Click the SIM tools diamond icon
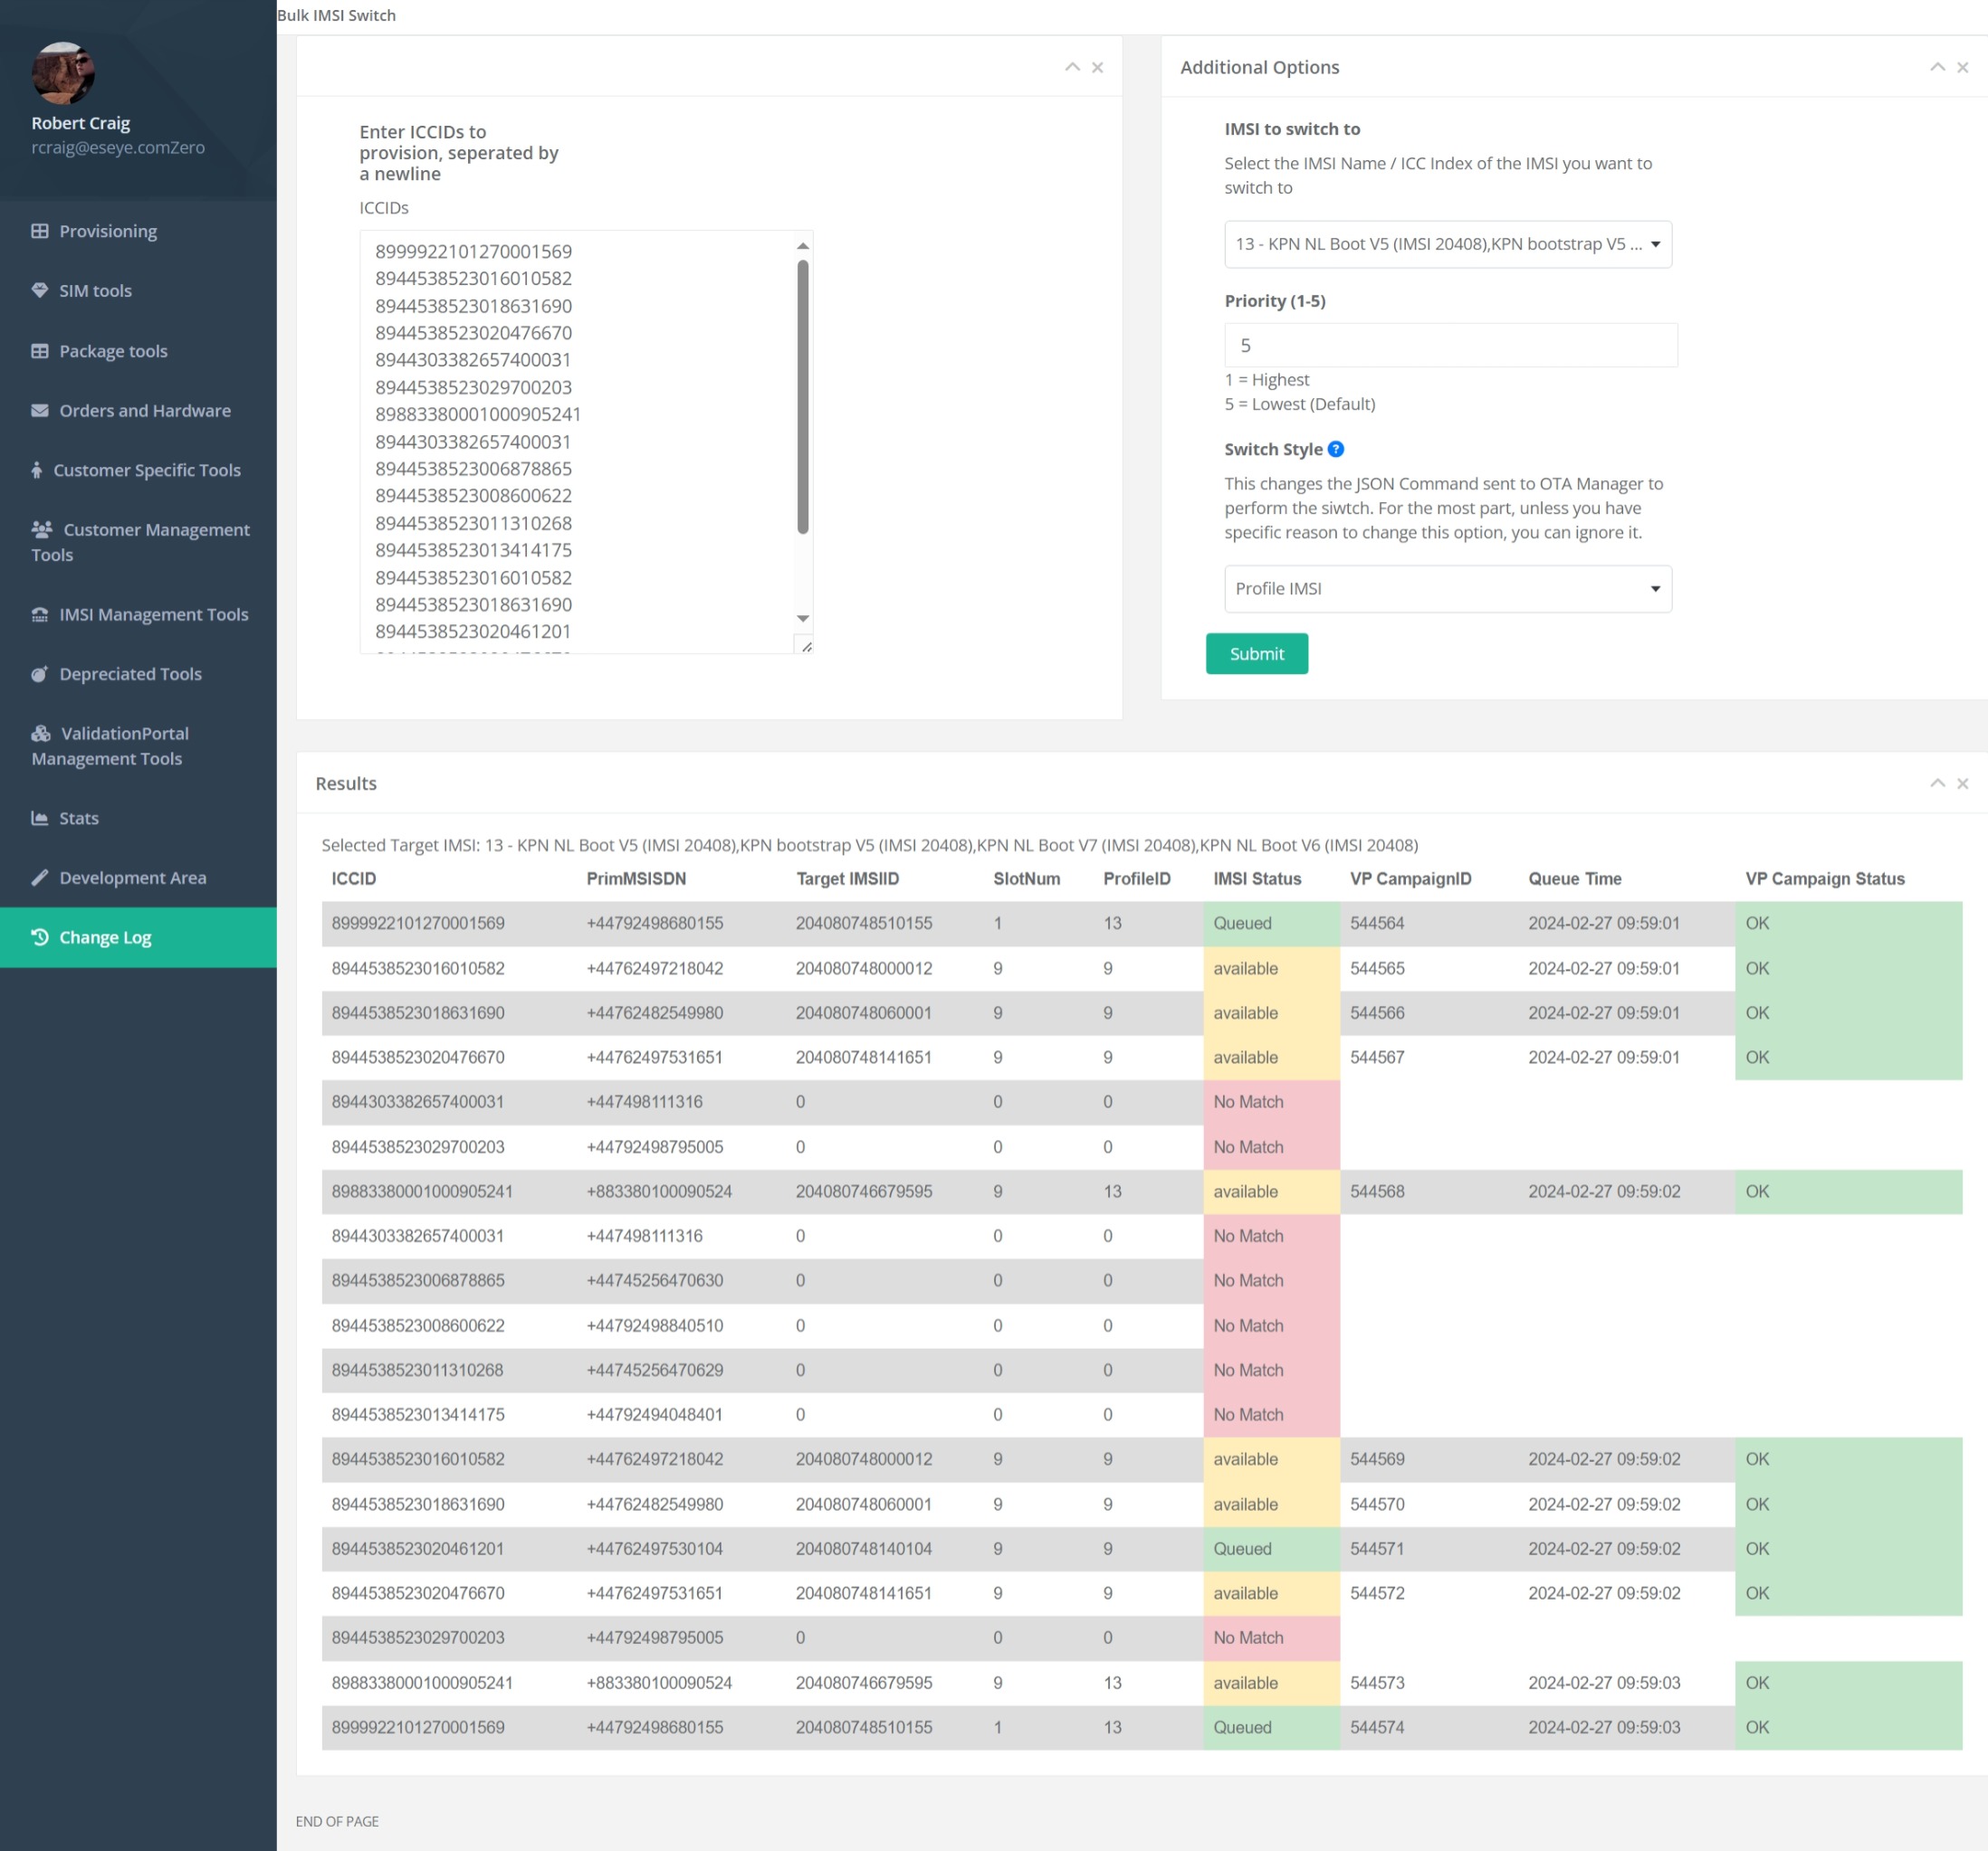The image size is (1988, 1851). 40,290
